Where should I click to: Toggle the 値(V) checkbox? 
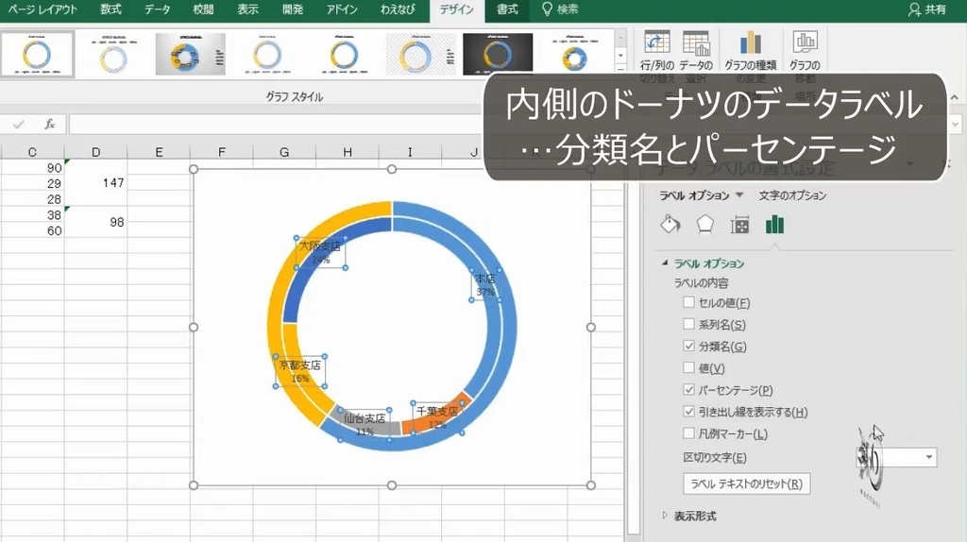coord(688,368)
